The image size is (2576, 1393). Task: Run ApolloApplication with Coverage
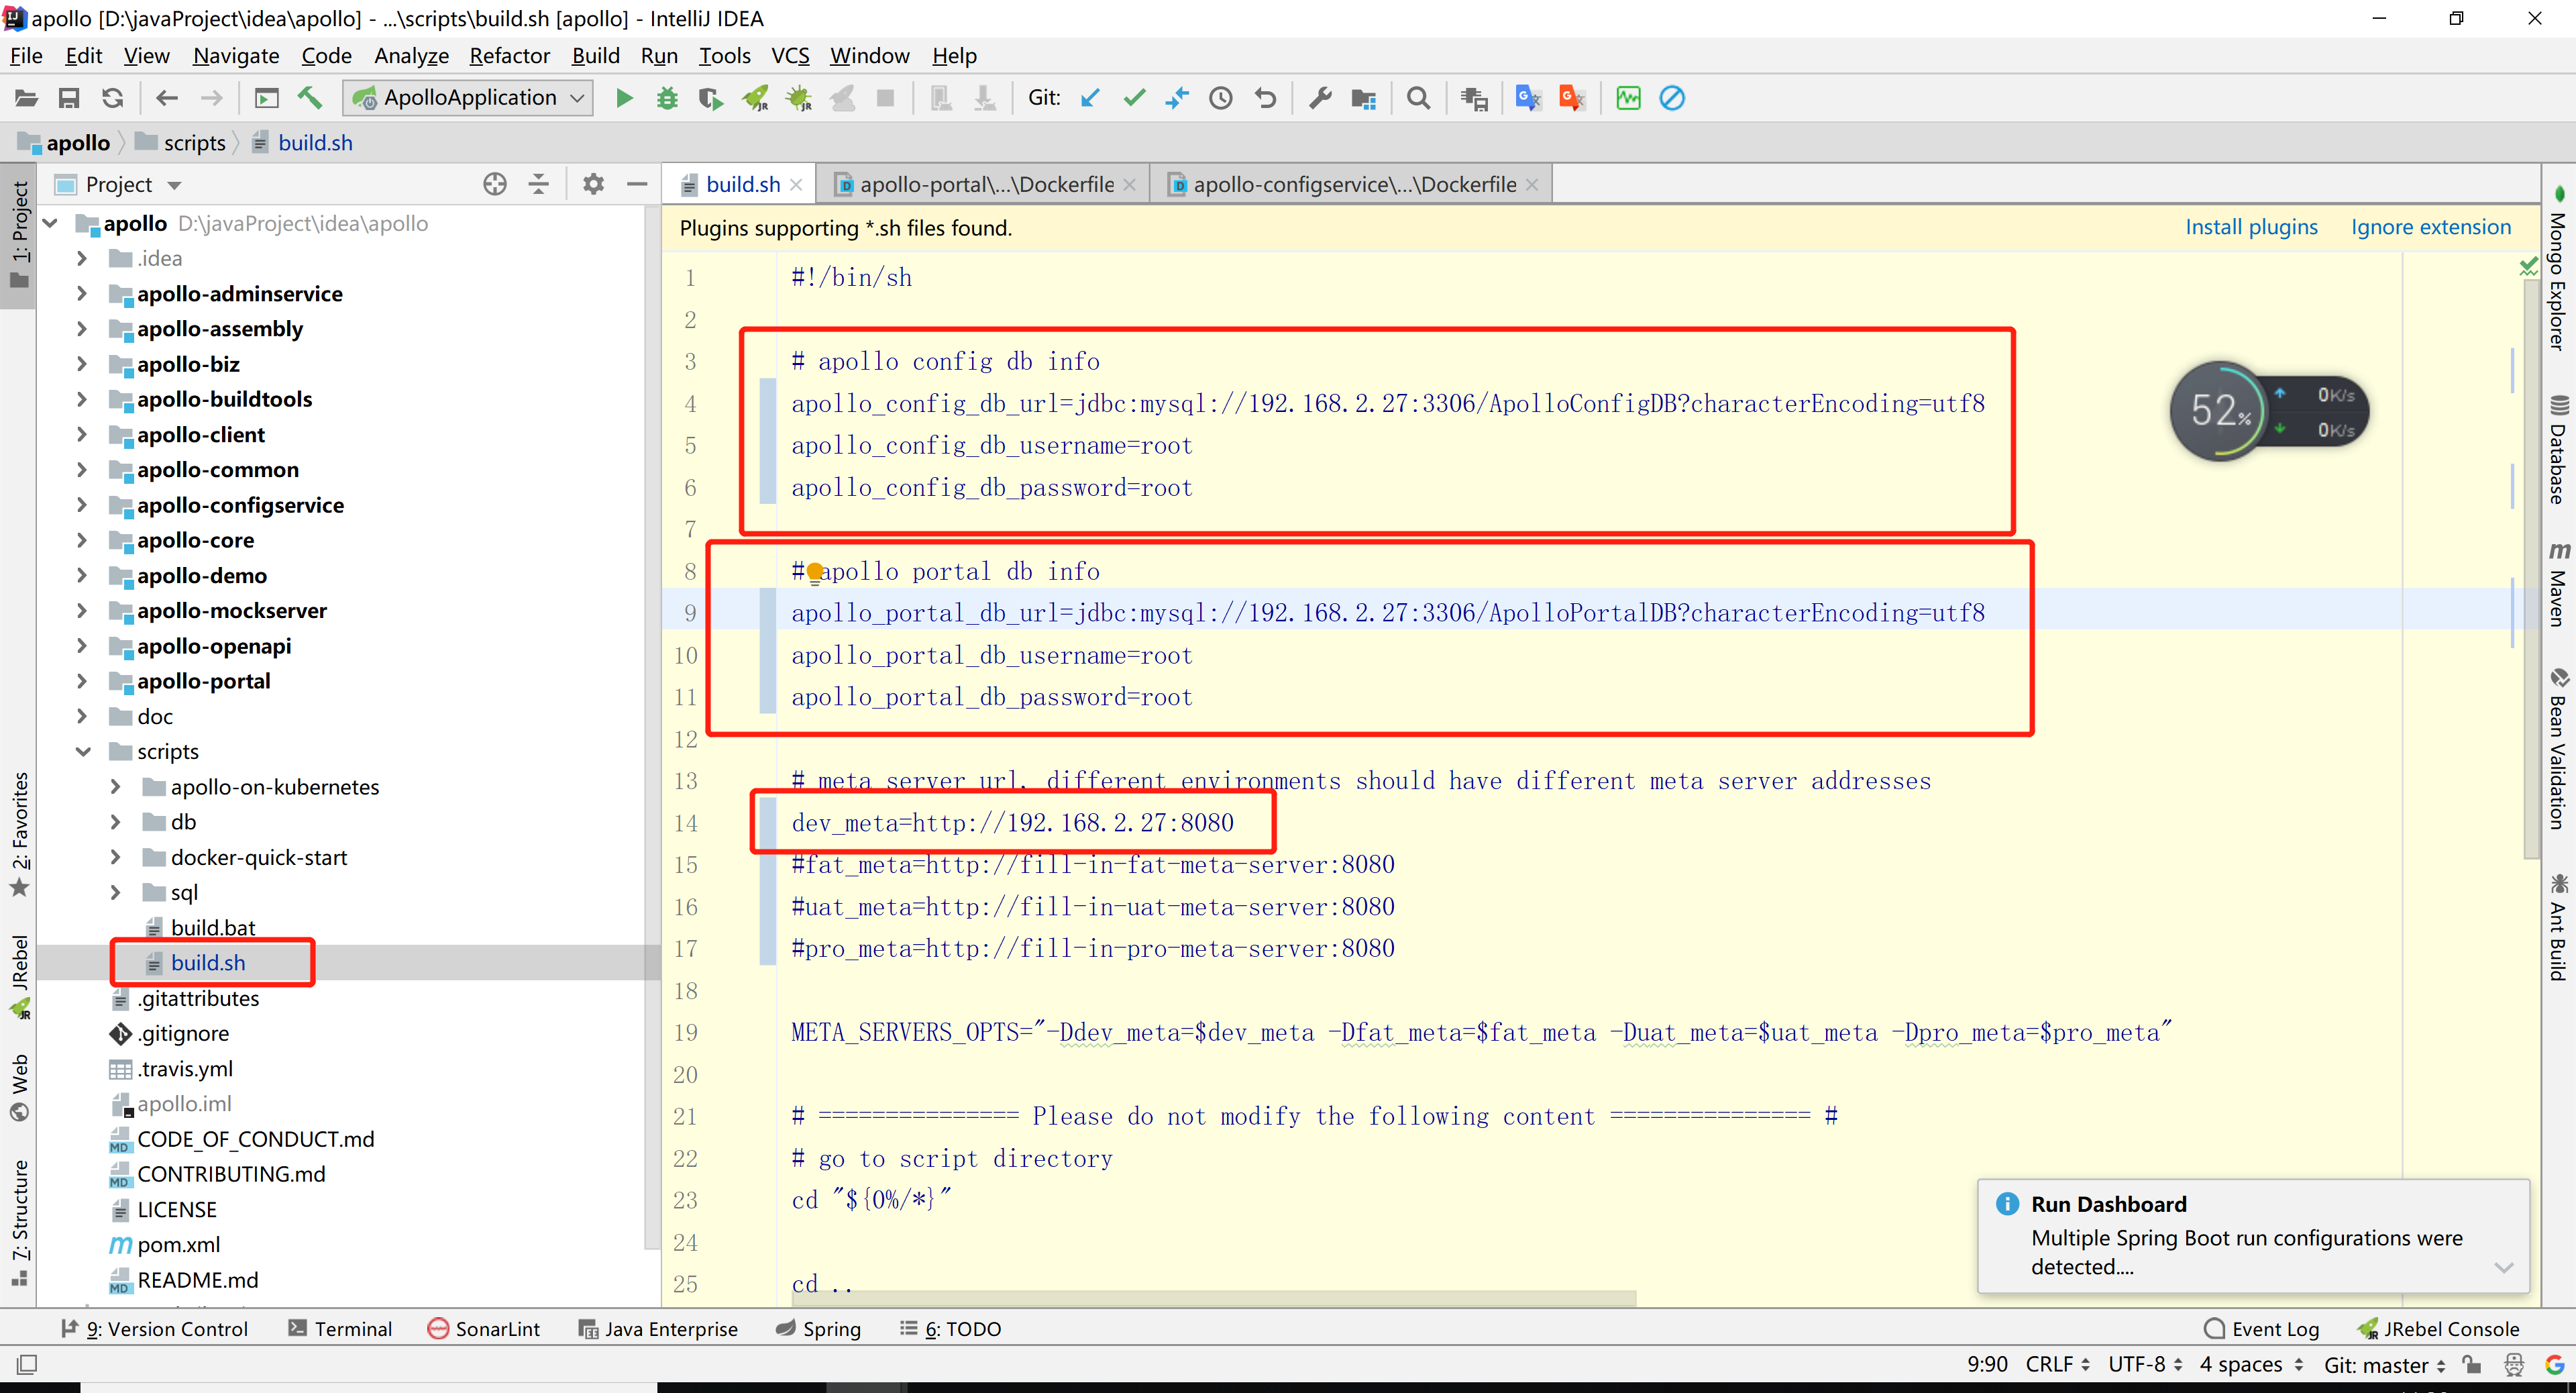(x=710, y=97)
